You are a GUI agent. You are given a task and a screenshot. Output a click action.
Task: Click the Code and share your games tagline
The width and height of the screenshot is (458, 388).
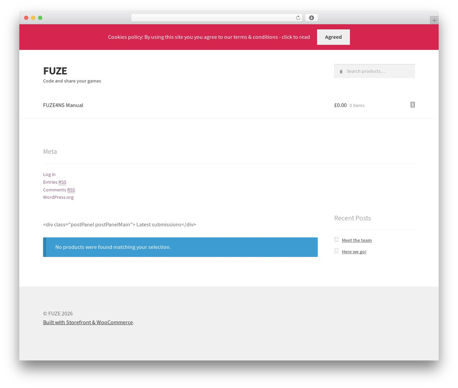[72, 81]
